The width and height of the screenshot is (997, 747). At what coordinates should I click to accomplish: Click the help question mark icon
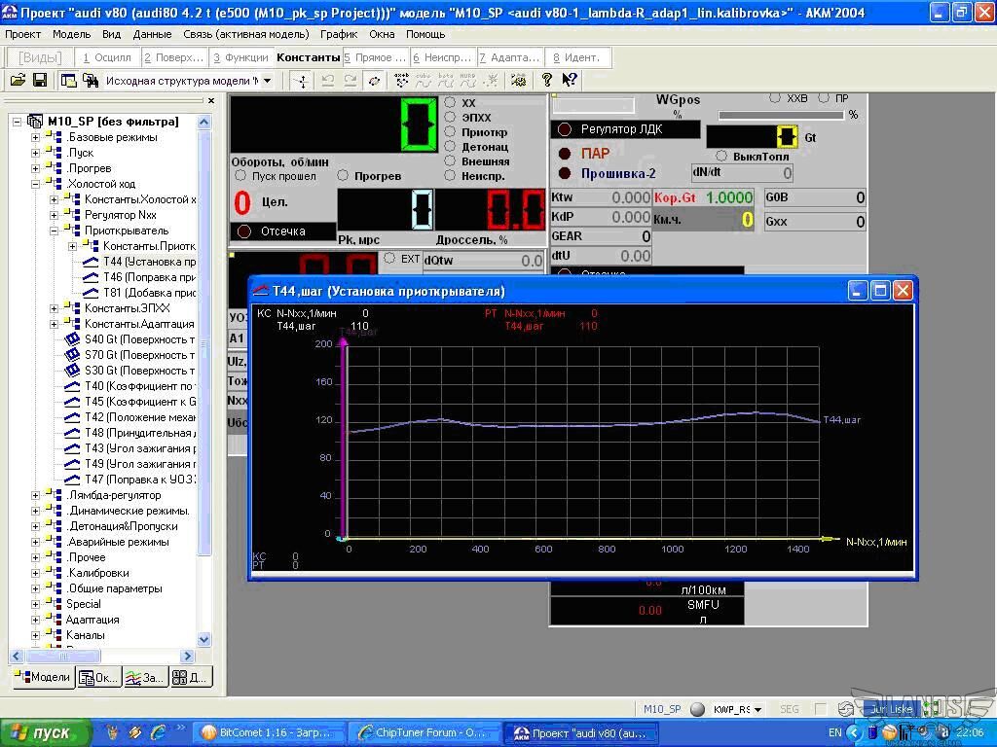pos(547,81)
